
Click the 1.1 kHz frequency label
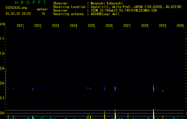(2, 39)
